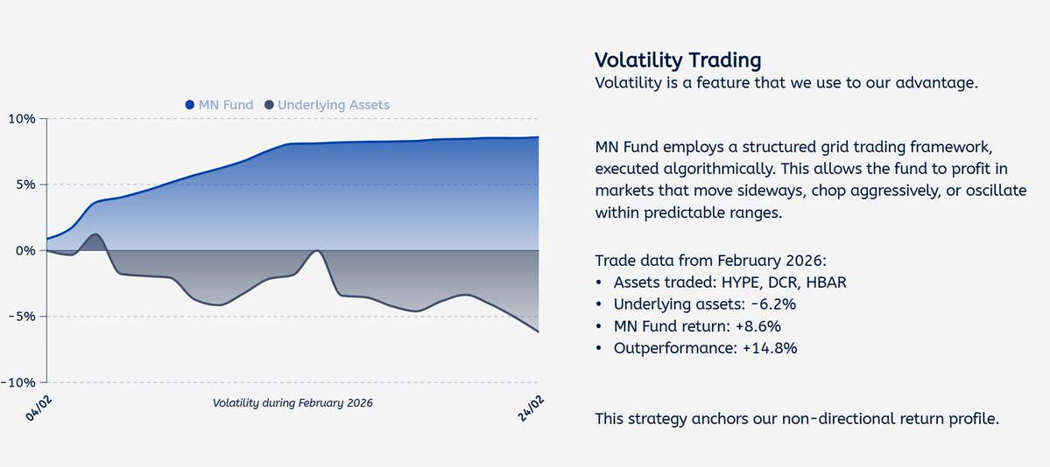Click the −10% y-axis label
This screenshot has height=467, width=1050.
pos(18,382)
